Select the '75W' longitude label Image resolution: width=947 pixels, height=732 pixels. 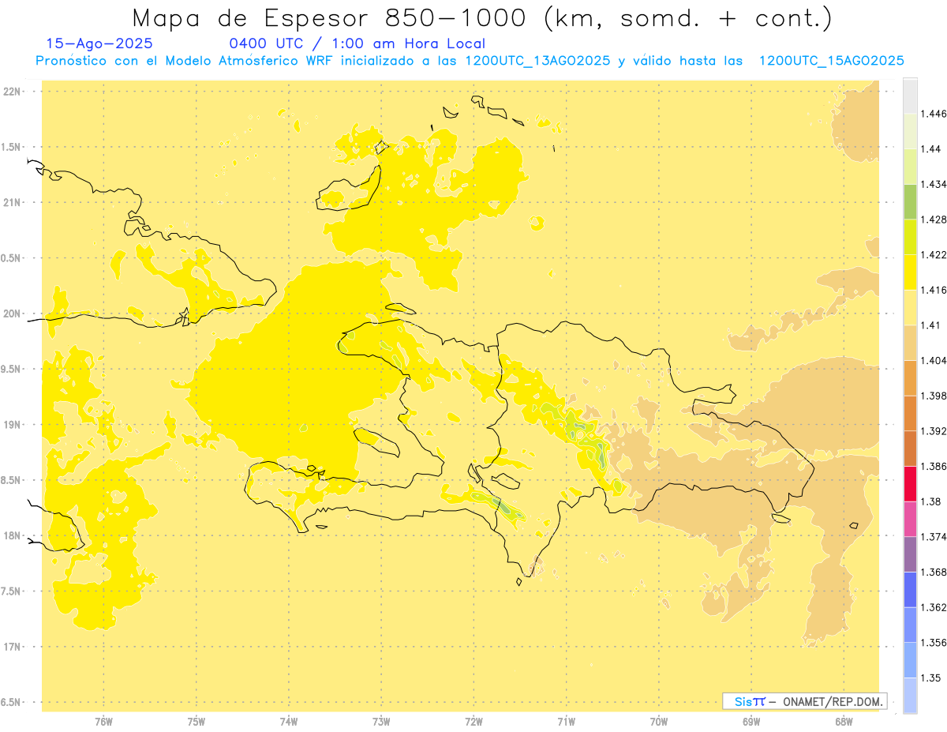(196, 721)
